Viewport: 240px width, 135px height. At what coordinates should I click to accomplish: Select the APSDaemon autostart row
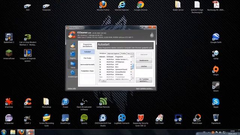coord(115,62)
